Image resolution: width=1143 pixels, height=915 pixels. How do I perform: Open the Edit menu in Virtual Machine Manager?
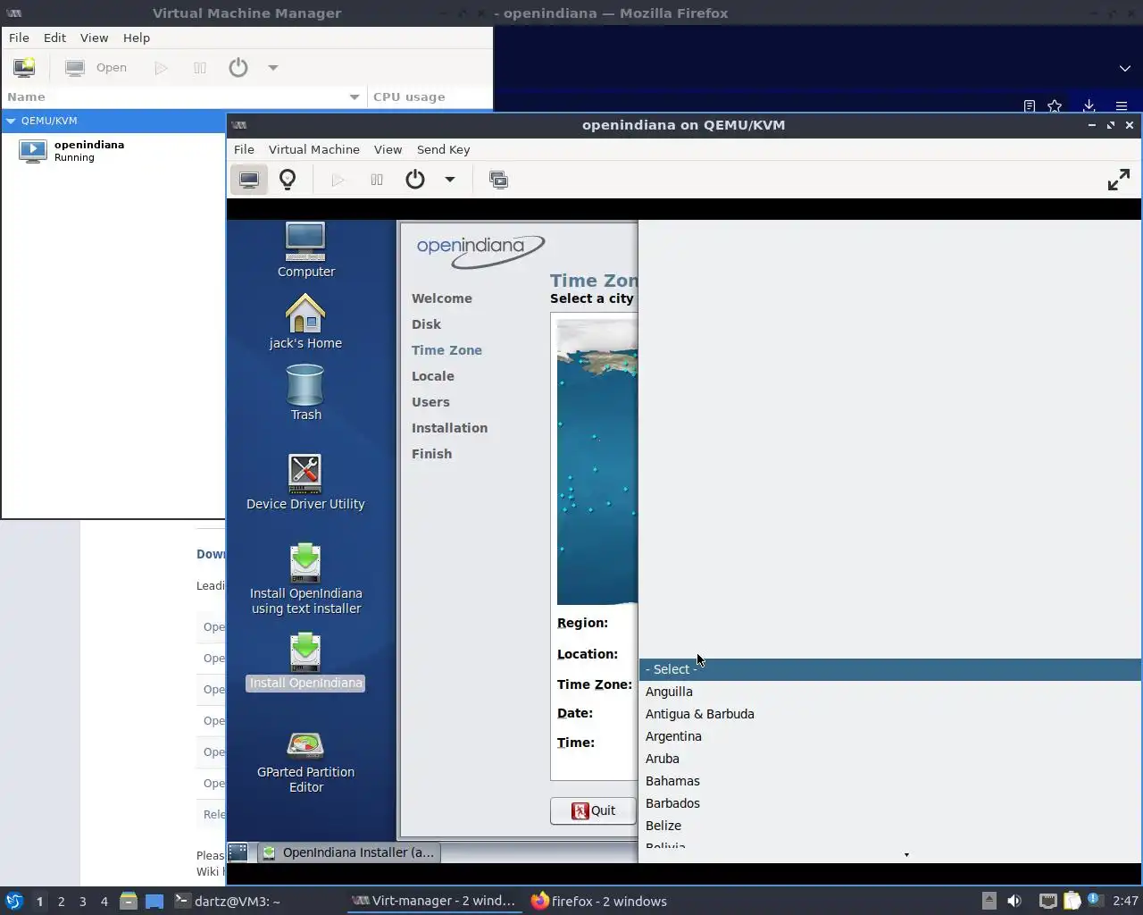pos(55,38)
